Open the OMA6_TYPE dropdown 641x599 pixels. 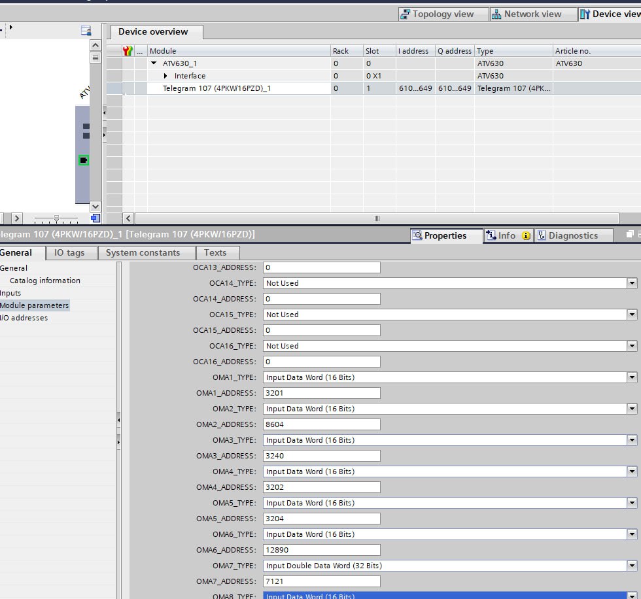[x=632, y=534]
